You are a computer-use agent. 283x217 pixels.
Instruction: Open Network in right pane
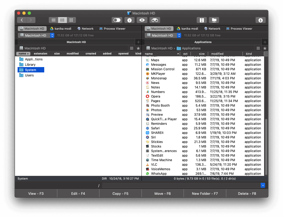(x=212, y=29)
